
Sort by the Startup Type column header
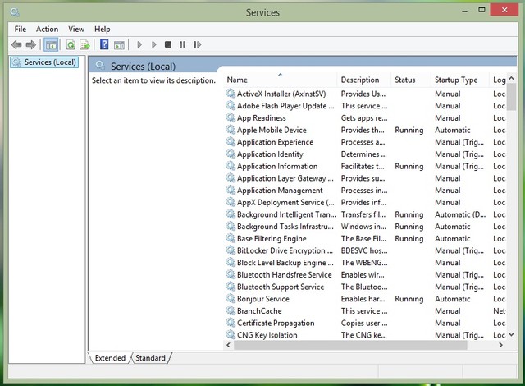(x=456, y=80)
